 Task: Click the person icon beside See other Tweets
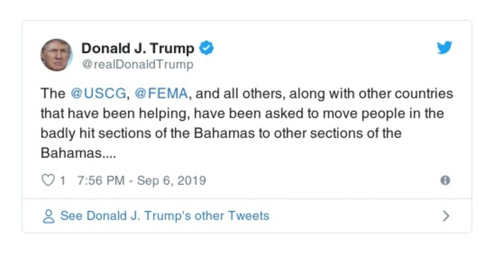point(48,216)
